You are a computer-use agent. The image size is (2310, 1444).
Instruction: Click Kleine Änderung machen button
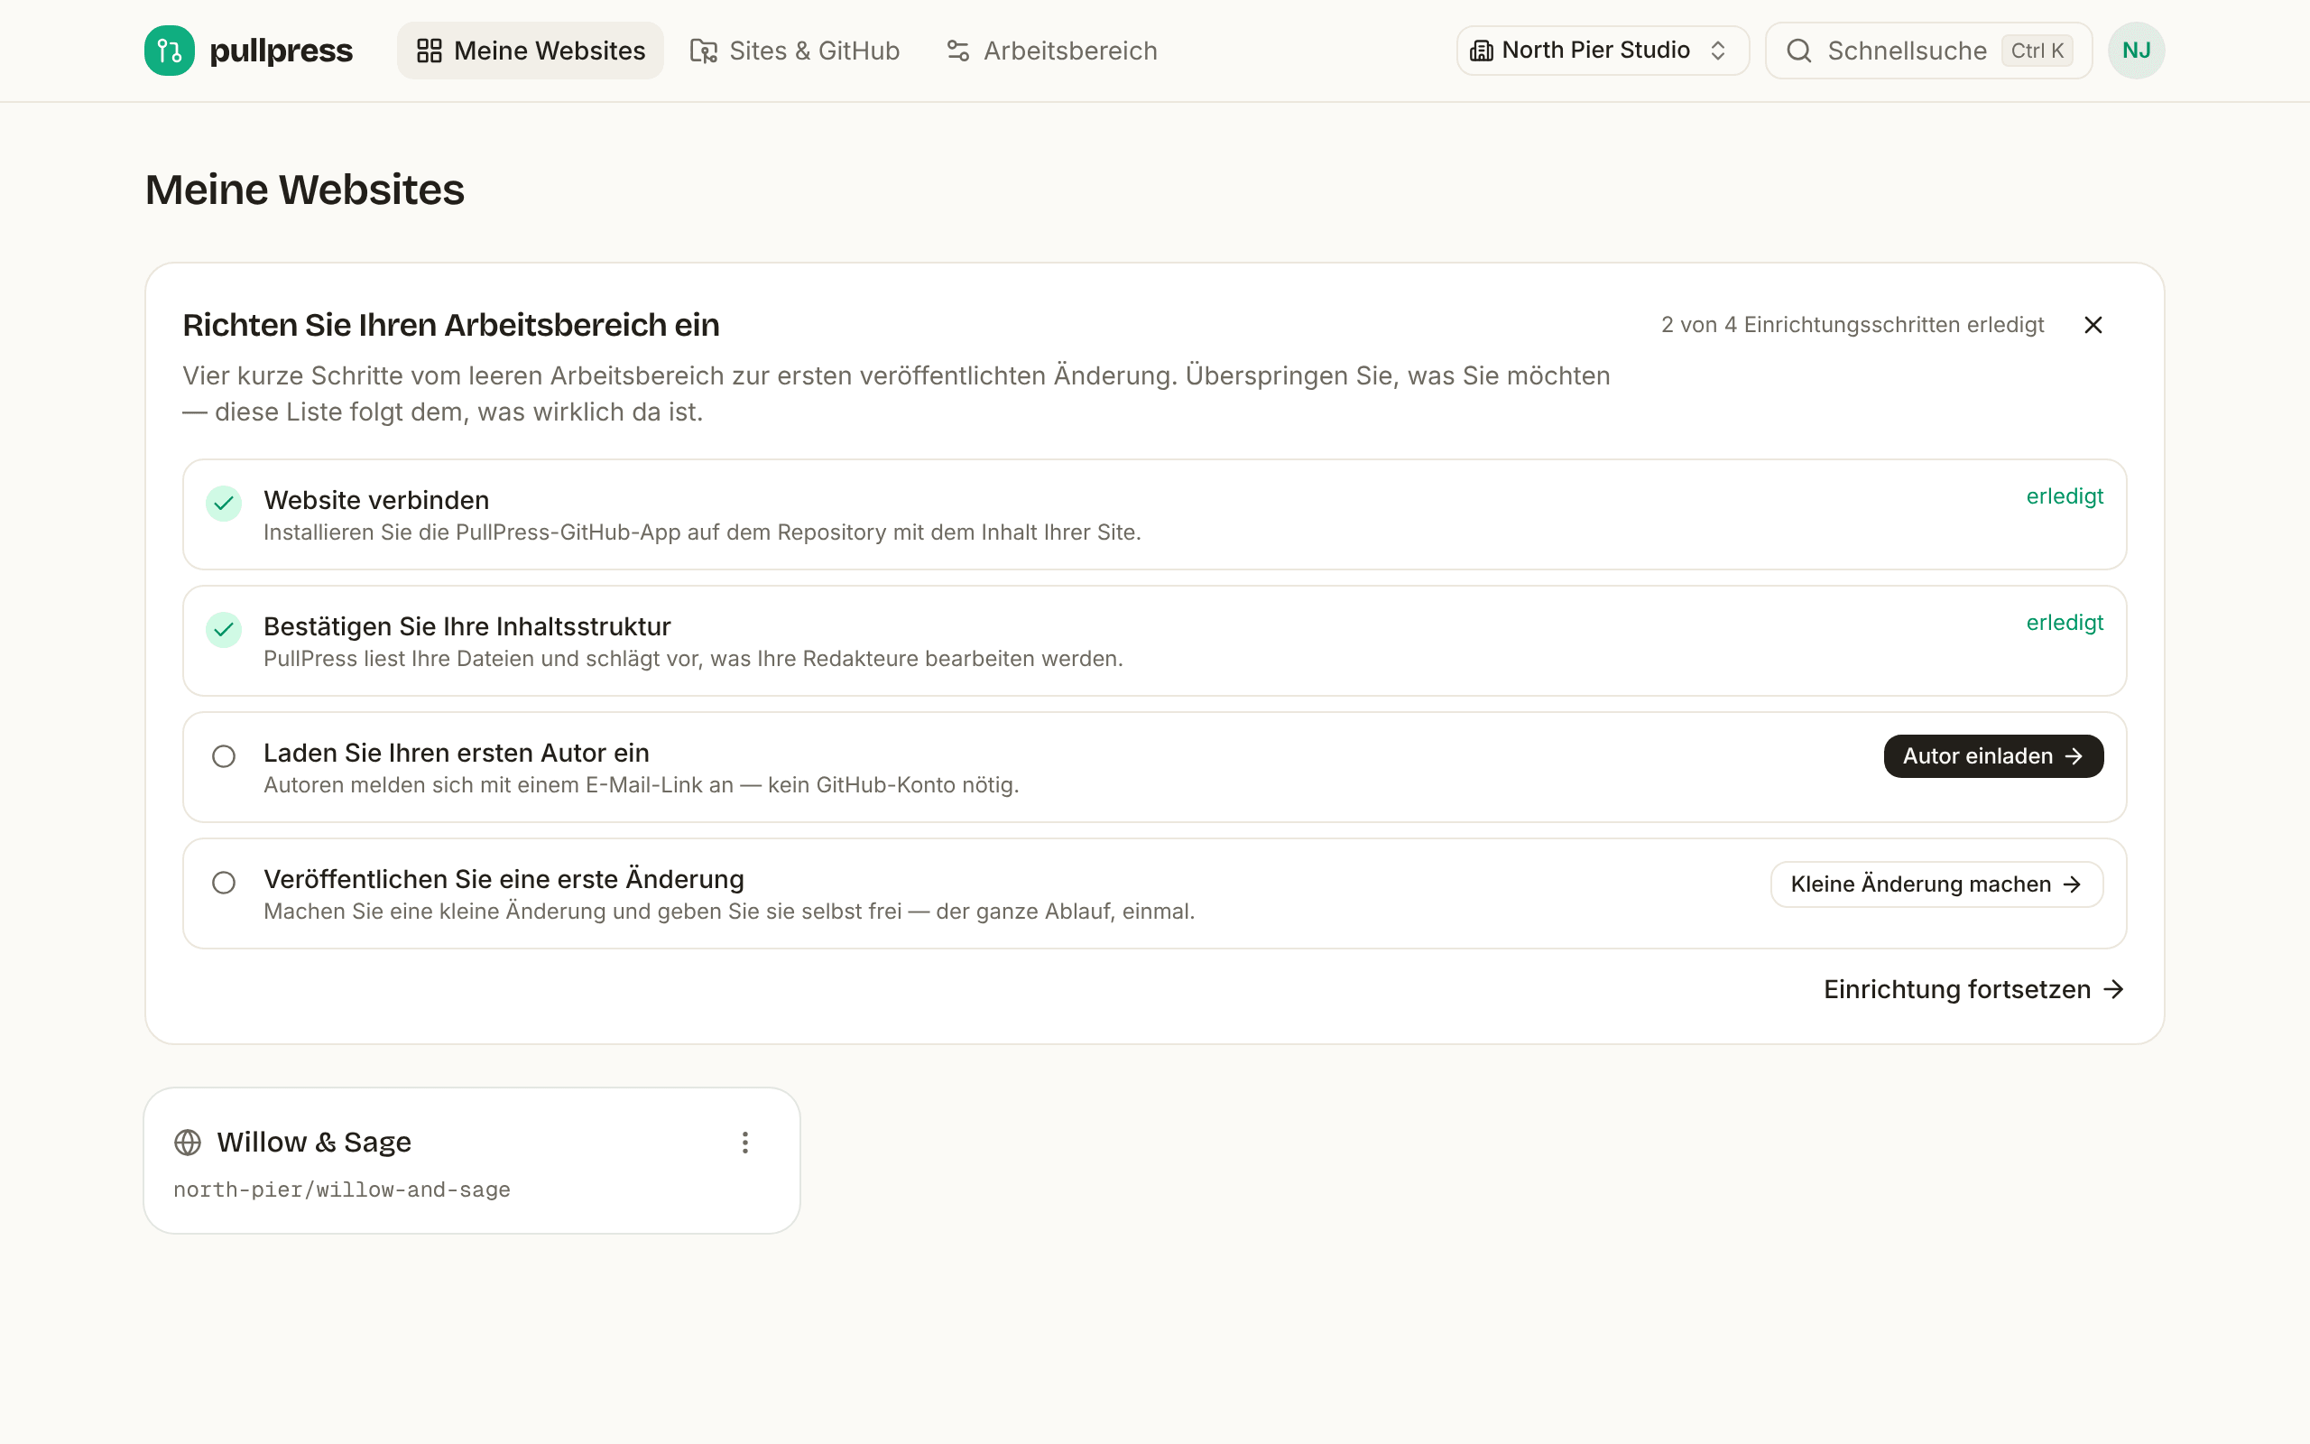pyautogui.click(x=1936, y=884)
